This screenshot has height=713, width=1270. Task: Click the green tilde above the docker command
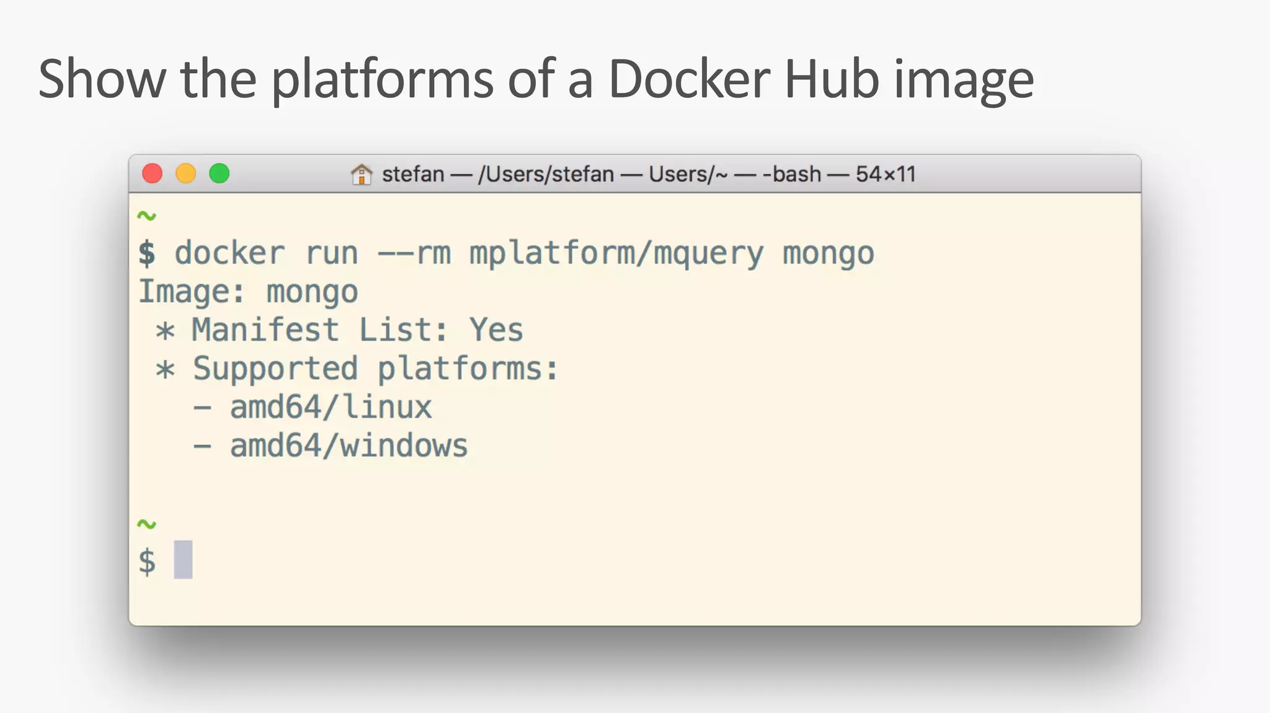[147, 216]
